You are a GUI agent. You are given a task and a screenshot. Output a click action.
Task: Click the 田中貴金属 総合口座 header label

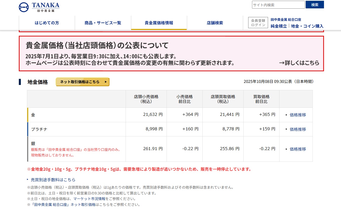coord(286,20)
